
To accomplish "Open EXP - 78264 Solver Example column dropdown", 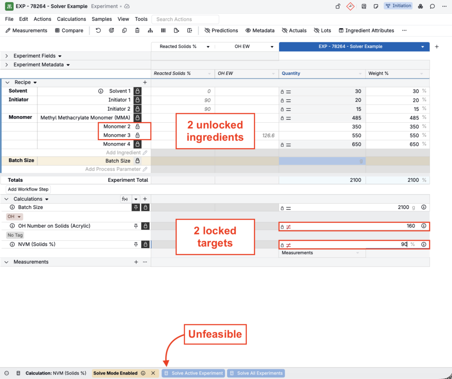I will click(x=422, y=47).
